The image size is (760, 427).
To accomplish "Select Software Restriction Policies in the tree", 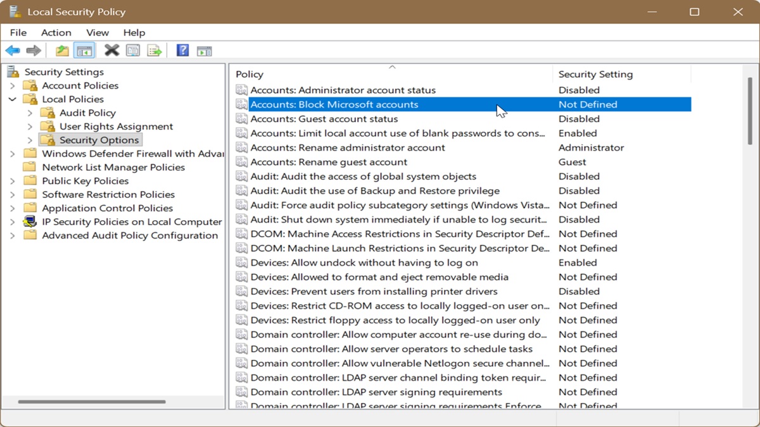I will (108, 194).
